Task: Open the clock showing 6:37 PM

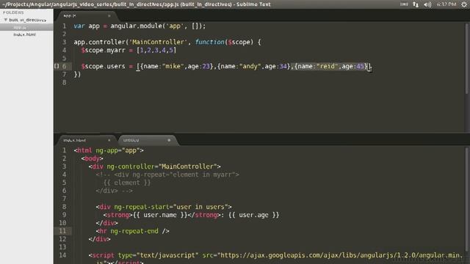Action: tap(446, 4)
